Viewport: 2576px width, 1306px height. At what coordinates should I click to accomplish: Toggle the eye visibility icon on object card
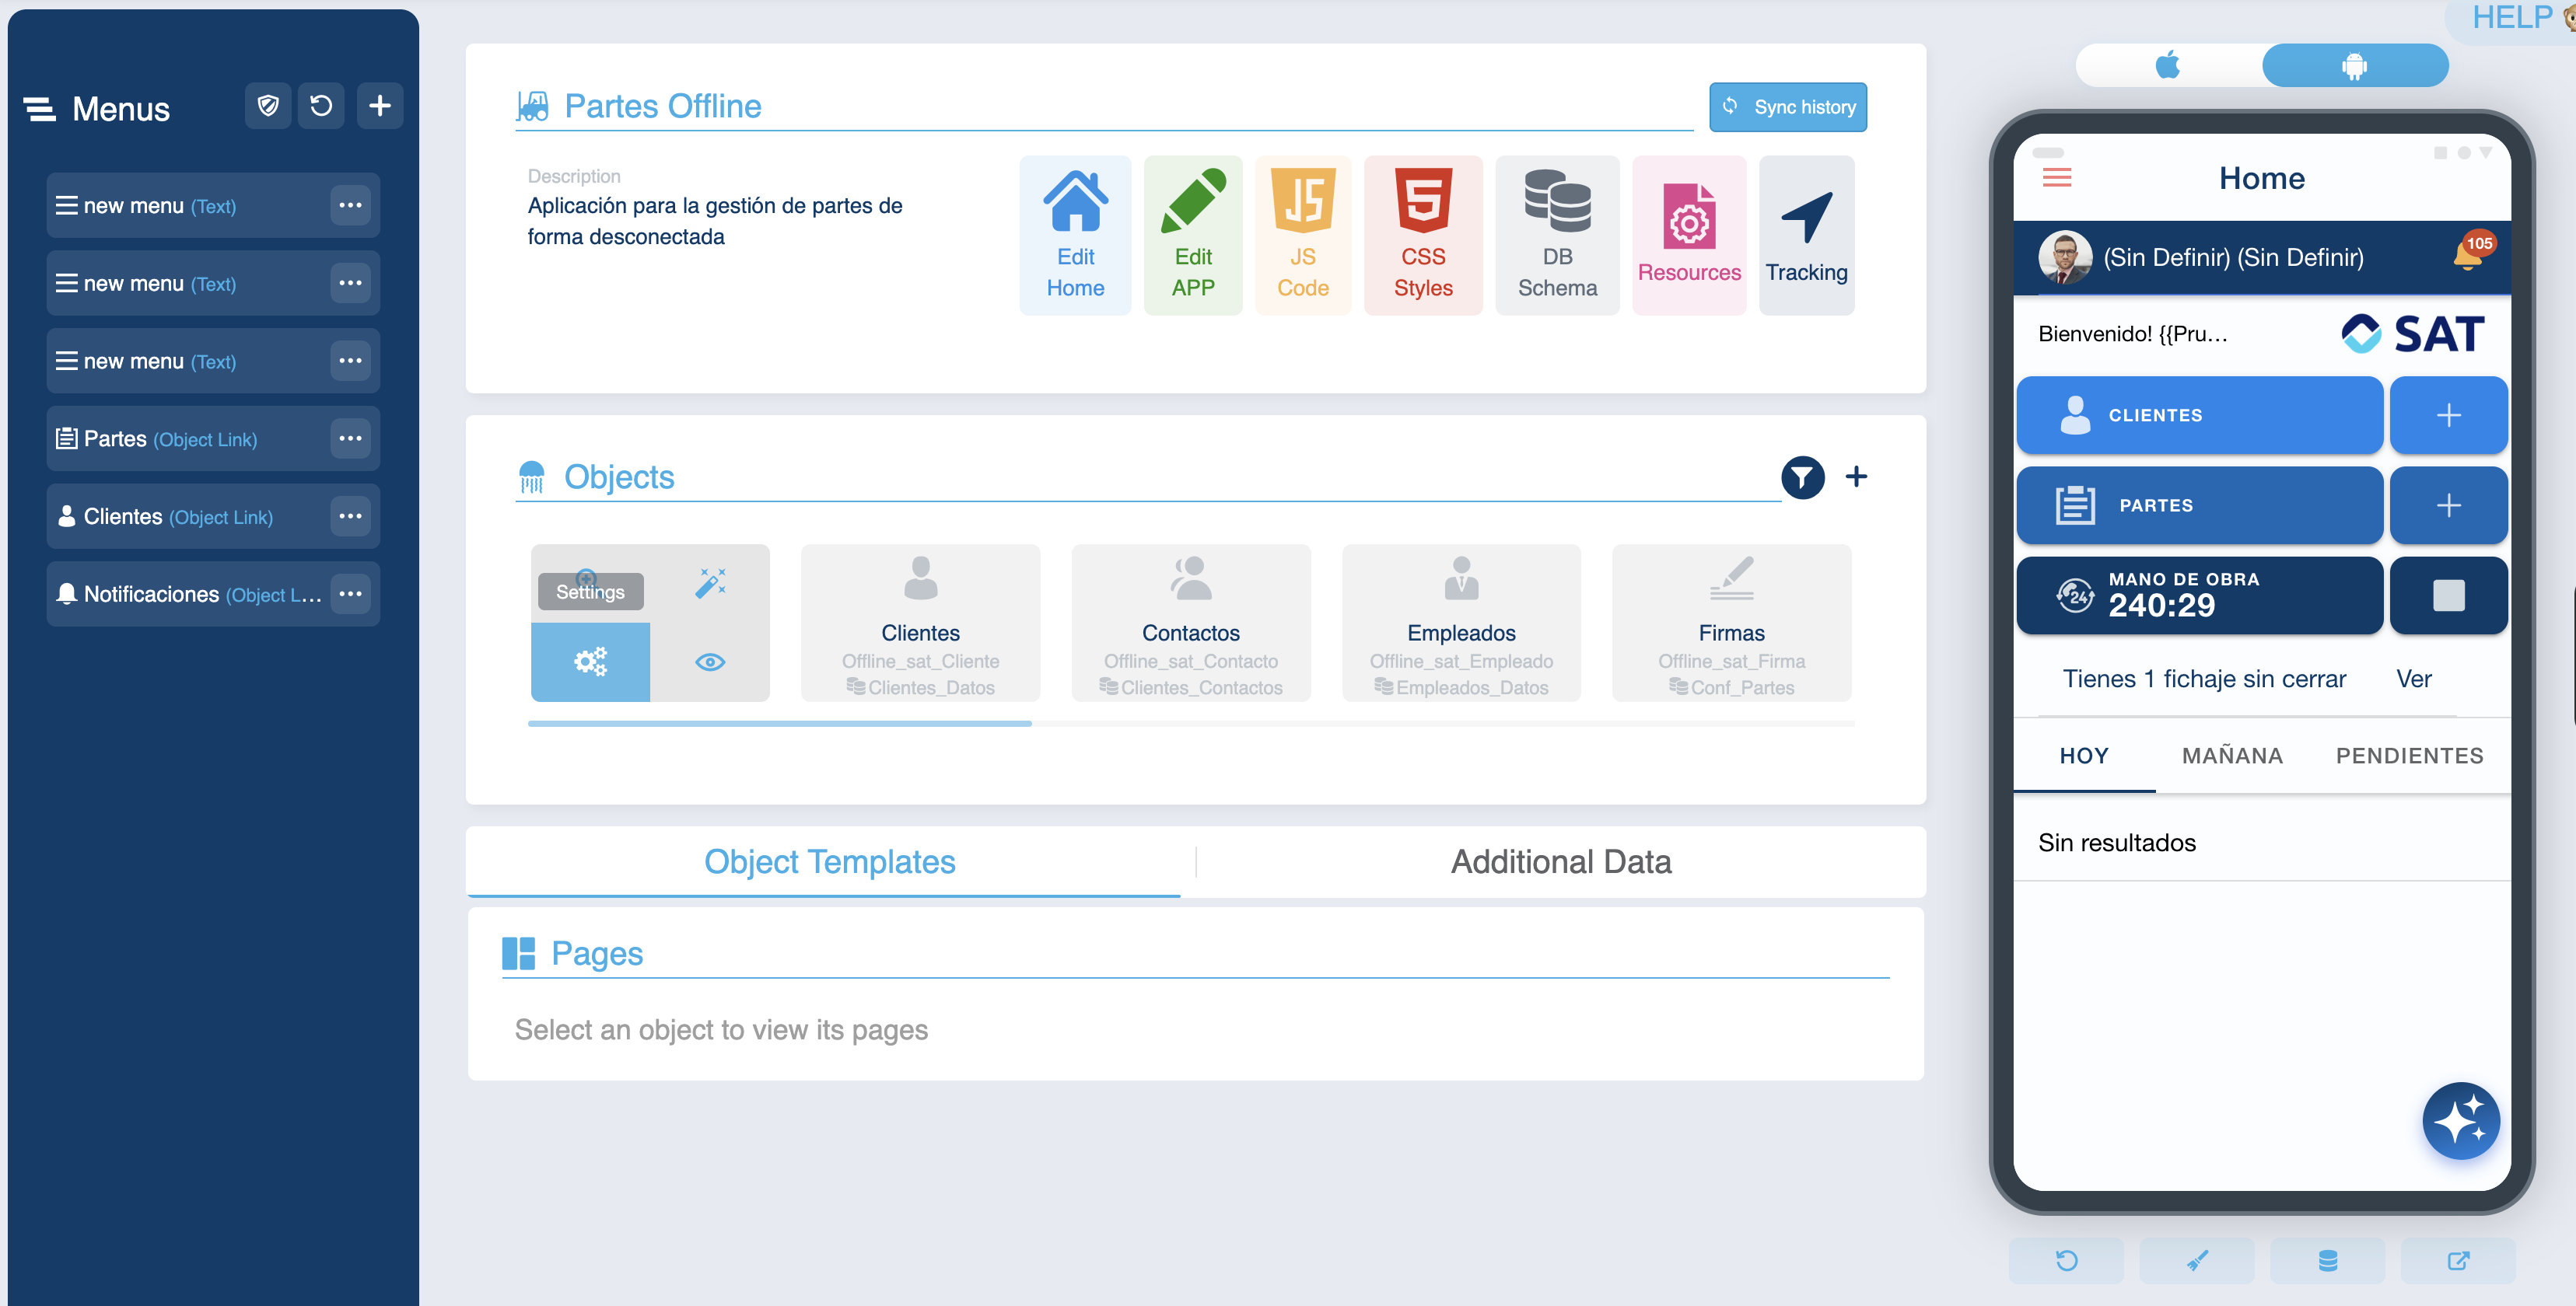(710, 662)
